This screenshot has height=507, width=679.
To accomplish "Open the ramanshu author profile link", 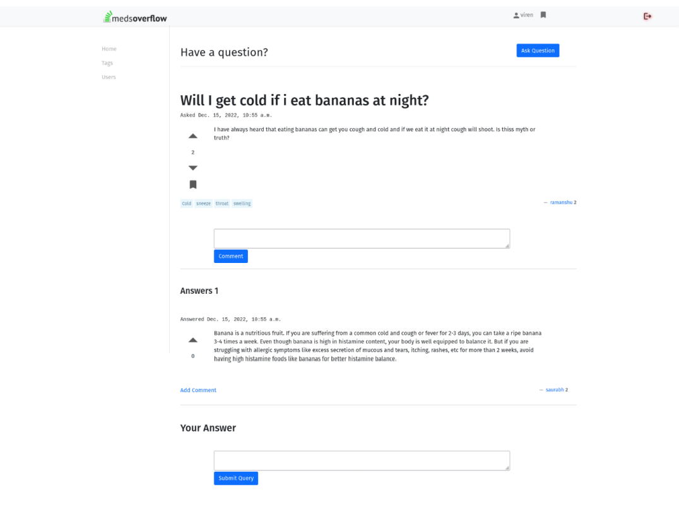I will (x=561, y=202).
